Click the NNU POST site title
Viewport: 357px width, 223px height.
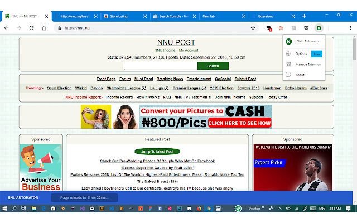[x=176, y=42]
